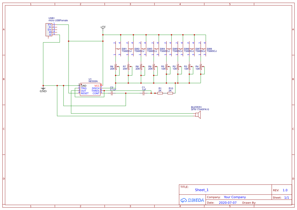The height and width of the screenshot is (210, 297).
Task: Click the 'Drawn By:' label
Action: (x=249, y=203)
